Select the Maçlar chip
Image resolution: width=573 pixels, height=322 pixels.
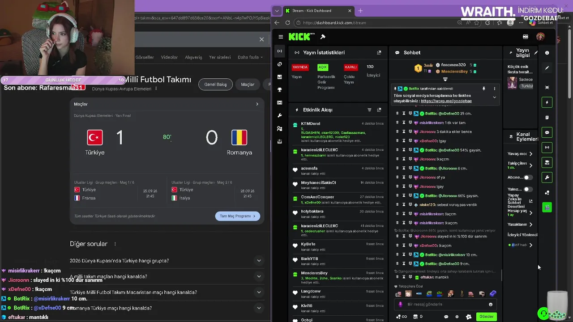pos(248,84)
